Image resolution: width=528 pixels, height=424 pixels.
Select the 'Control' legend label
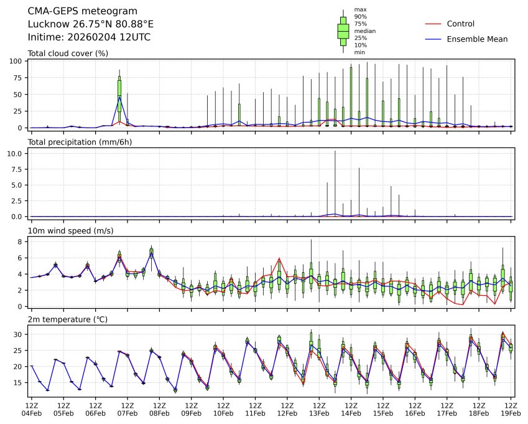461,24
